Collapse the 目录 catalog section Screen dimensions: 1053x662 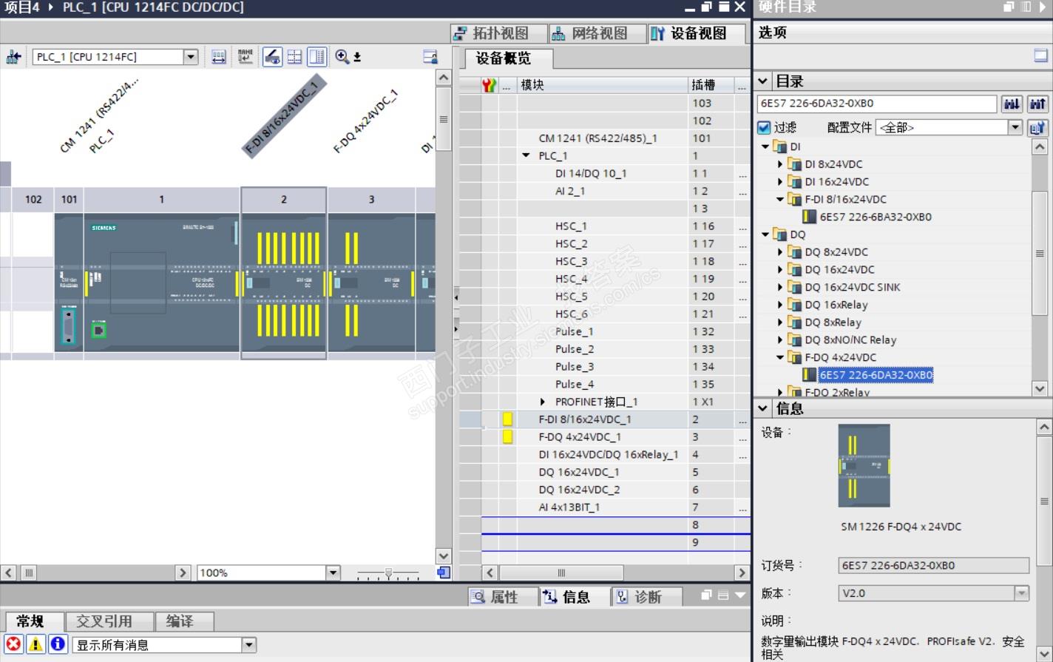click(x=763, y=81)
